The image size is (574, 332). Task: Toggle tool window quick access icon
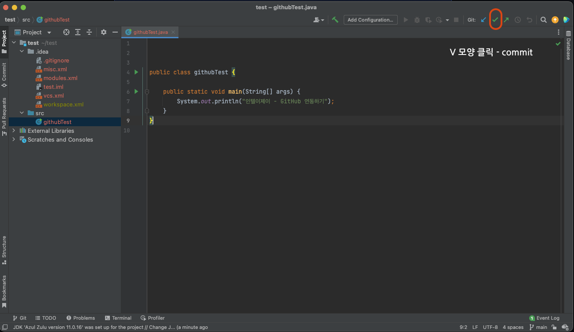pyautogui.click(x=5, y=327)
